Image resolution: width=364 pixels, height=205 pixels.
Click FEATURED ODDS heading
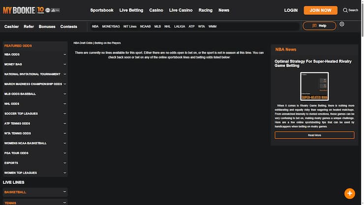(x=18, y=46)
